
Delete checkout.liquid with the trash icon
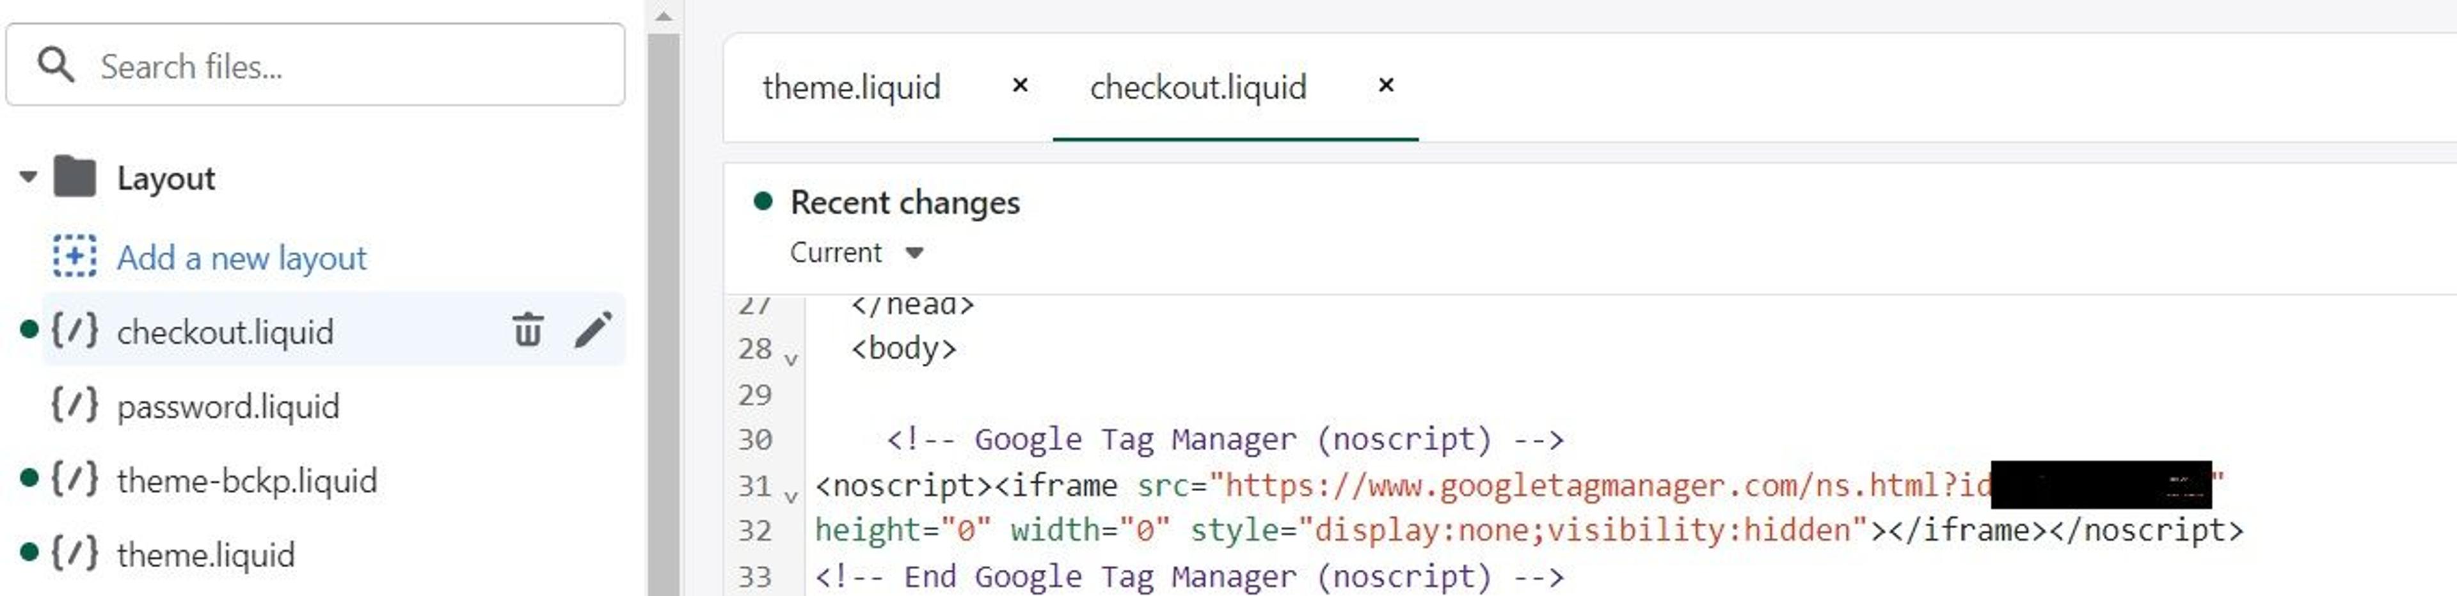click(527, 330)
